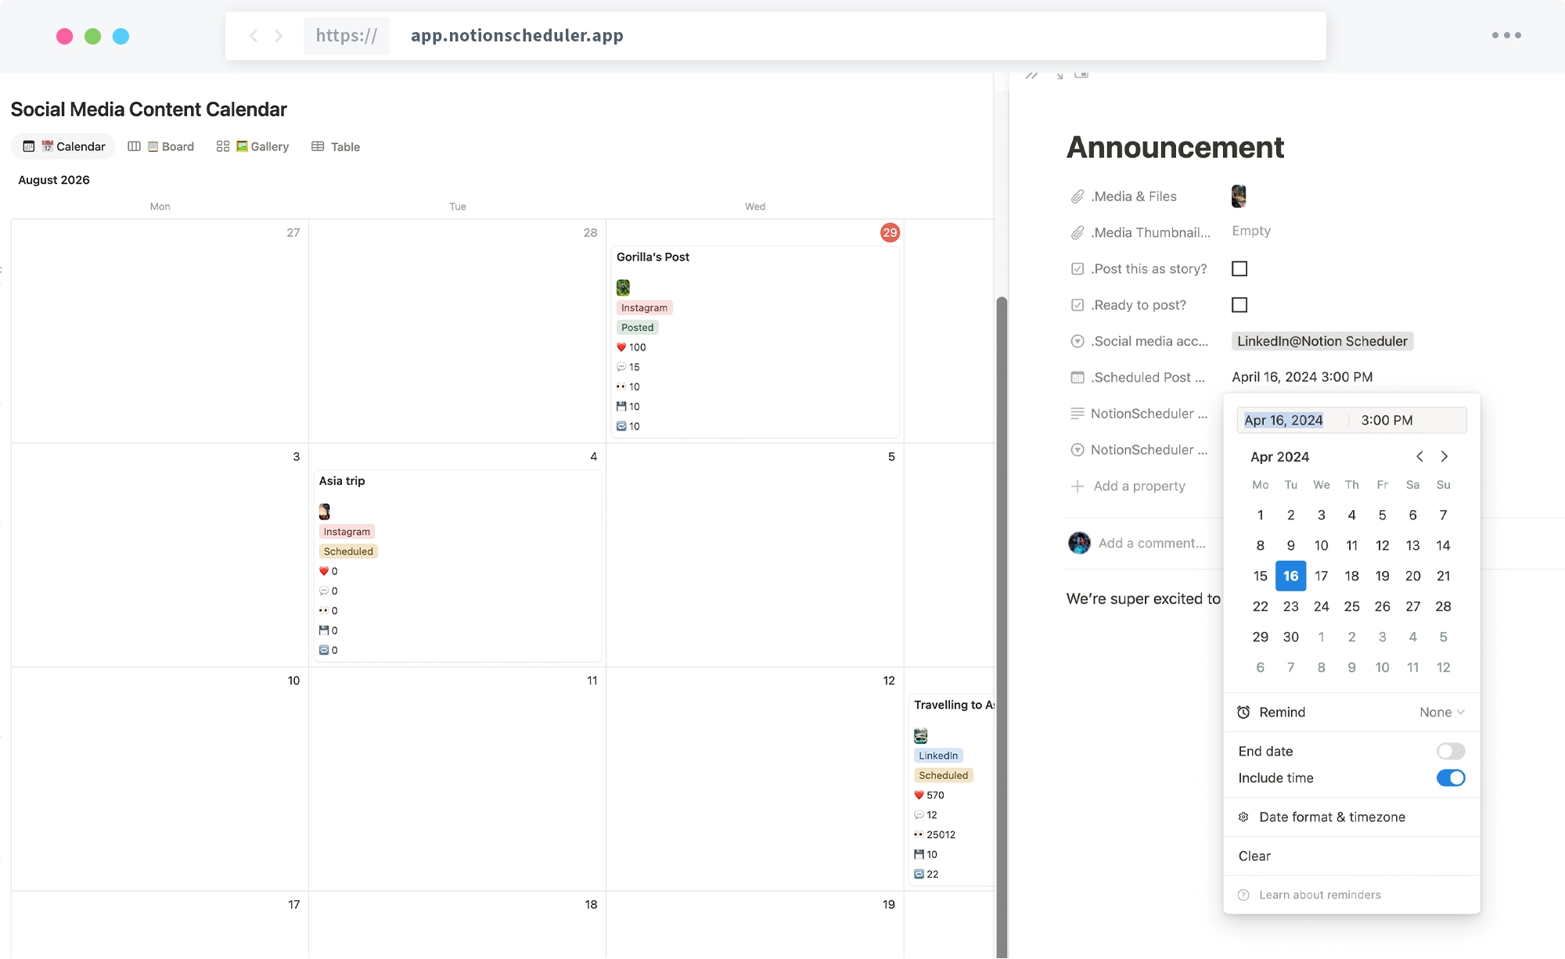Click the Learn about reminders help icon

coord(1243,895)
